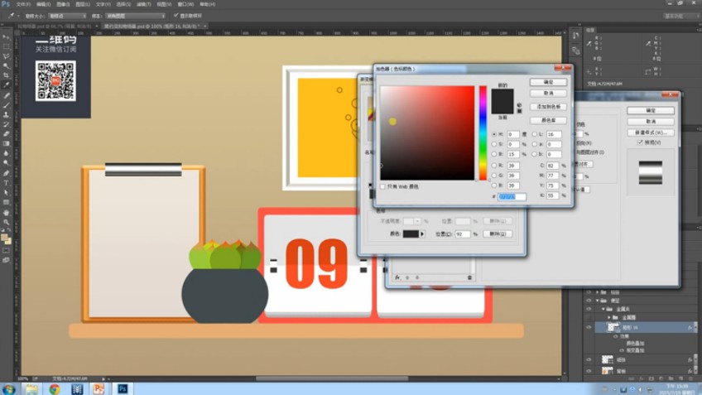Image resolution: width=702 pixels, height=395 pixels.
Task: Click the arrow beside the gradient stop color swatch
Action: tap(421, 234)
